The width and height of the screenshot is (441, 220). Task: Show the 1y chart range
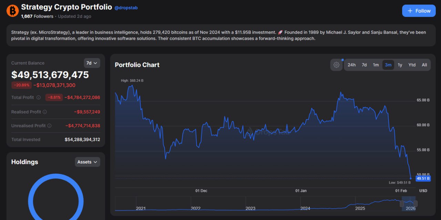400,65
